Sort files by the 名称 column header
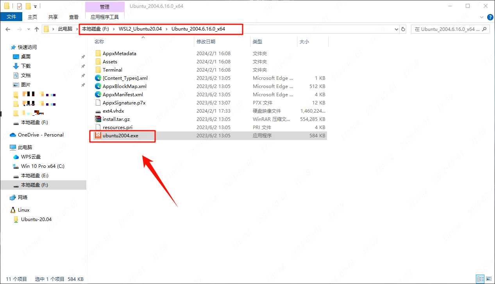This screenshot has width=495, height=284. 99,42
